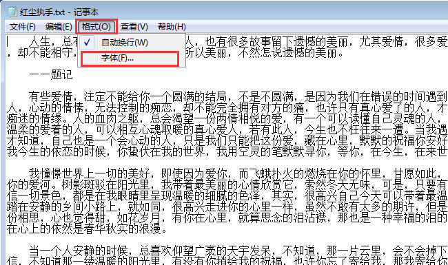Open the 编辑(E) menu

coord(59,27)
